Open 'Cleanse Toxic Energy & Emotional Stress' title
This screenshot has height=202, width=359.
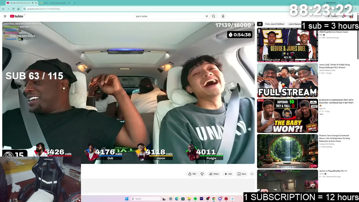tap(335, 138)
